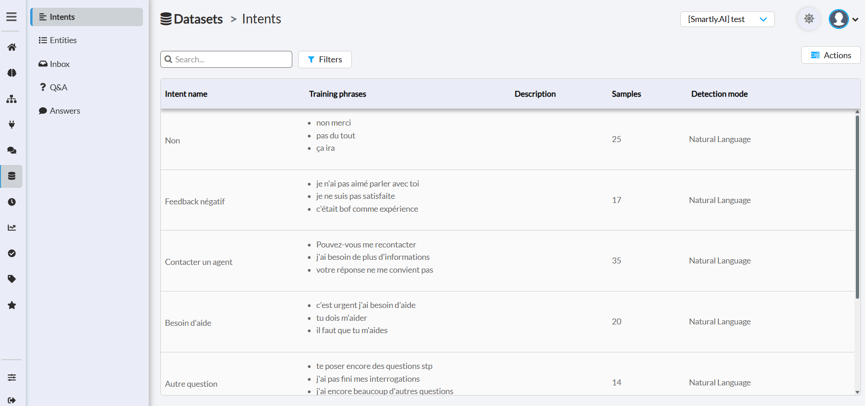Image resolution: width=865 pixels, height=406 pixels.
Task: Click the Filters button
Action: coord(325,60)
